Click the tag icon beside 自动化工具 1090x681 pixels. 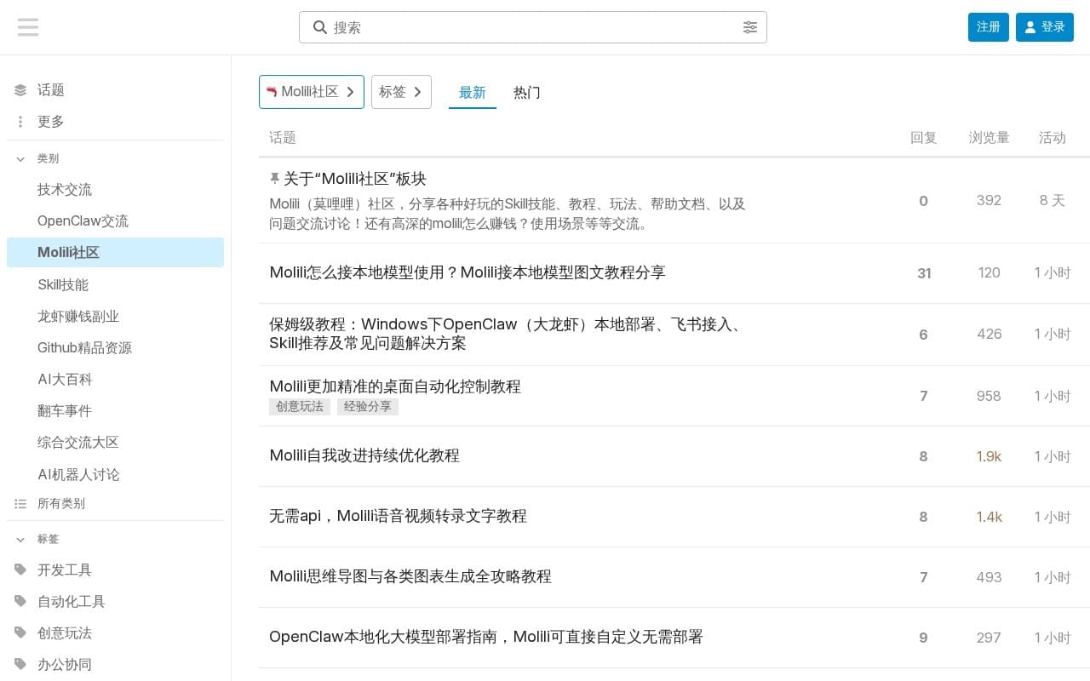pos(20,601)
